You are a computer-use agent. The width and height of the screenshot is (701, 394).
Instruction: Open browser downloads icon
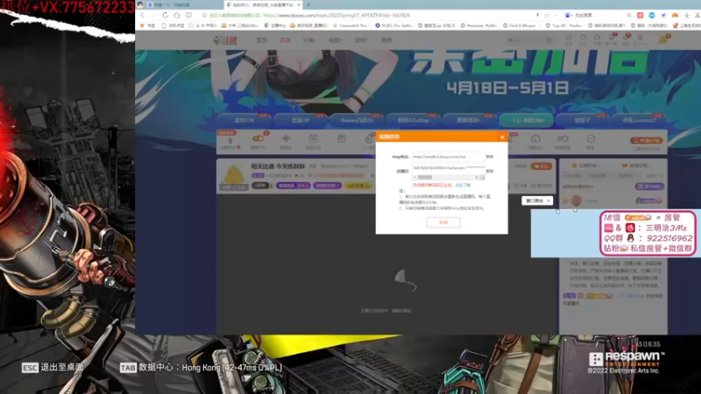click(687, 15)
